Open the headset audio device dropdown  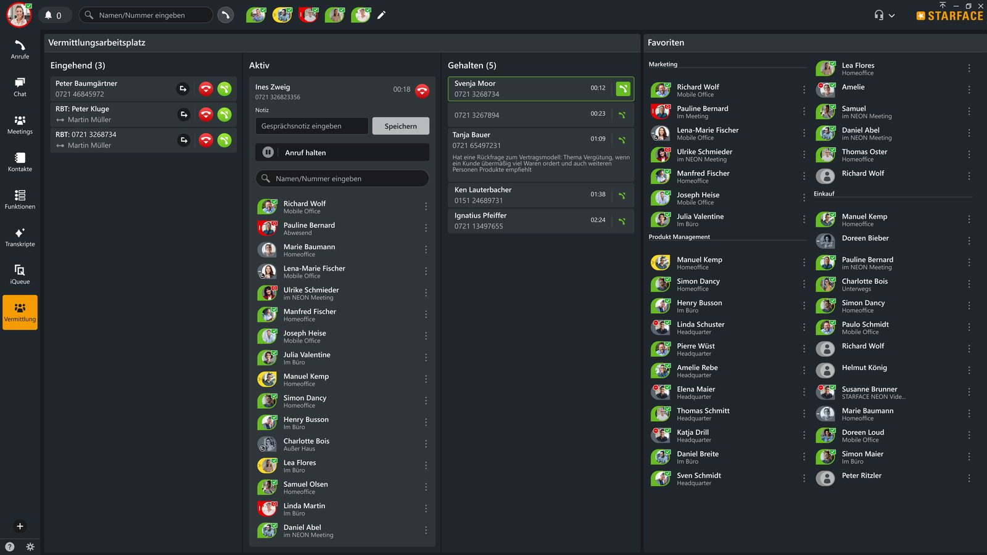[x=884, y=15]
